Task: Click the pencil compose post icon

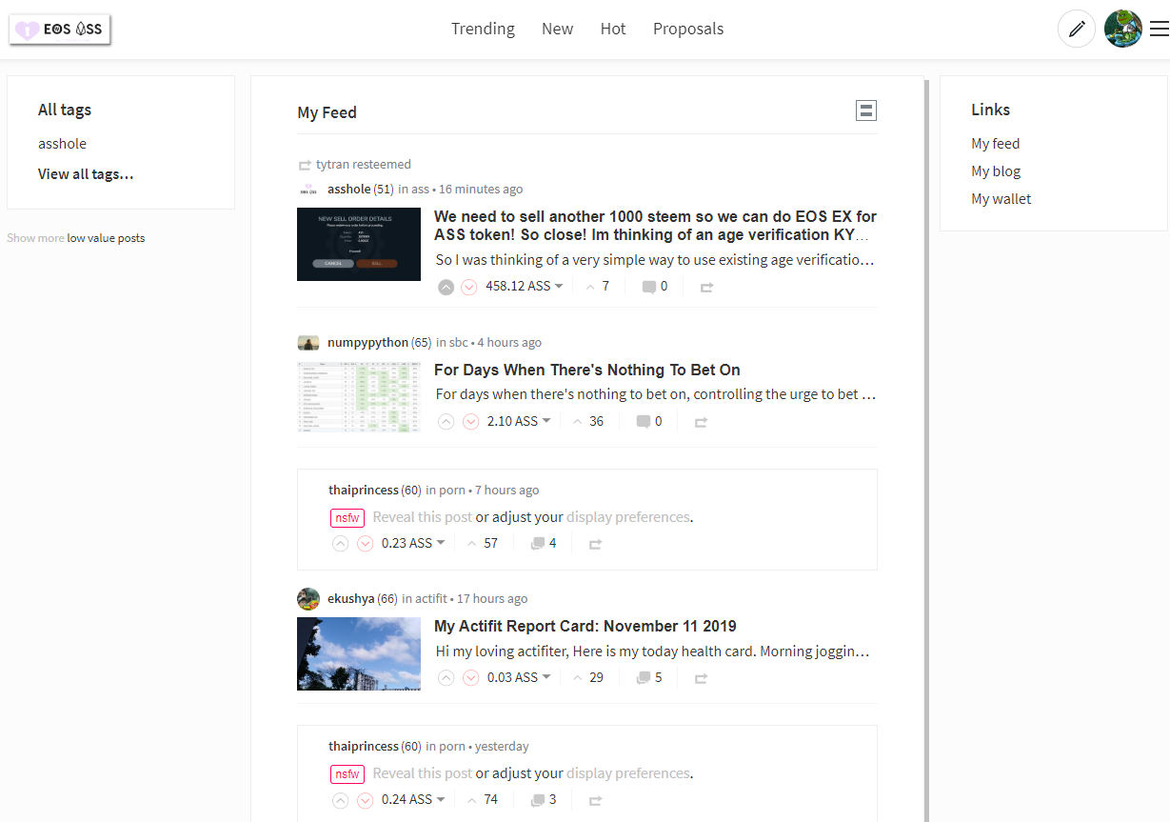Action: coord(1076,30)
